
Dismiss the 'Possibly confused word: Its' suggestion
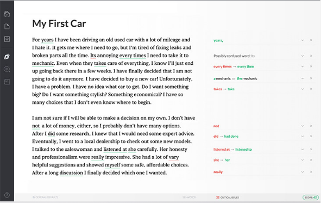[311, 56]
